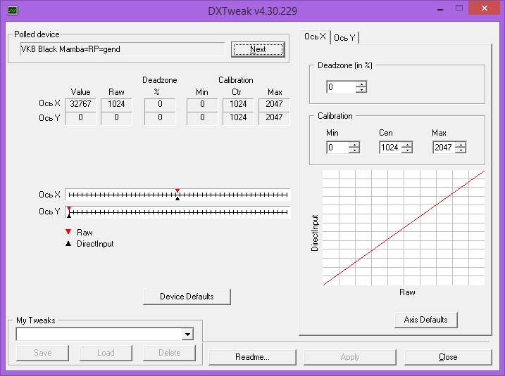Click the Ось X raw position marker
This screenshot has height=376, width=505.
point(177,191)
